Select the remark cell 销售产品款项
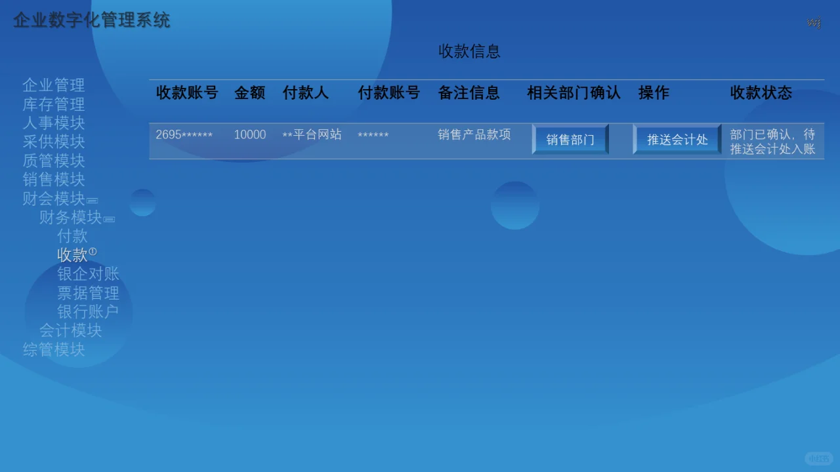 coord(474,134)
